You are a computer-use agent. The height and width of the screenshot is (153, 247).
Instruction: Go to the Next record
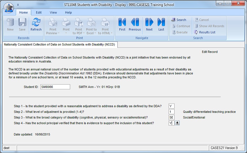(x=149, y=25)
